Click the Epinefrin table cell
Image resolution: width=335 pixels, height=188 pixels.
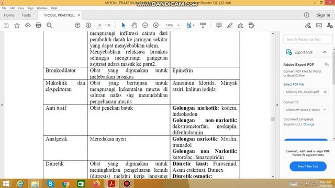205,73
